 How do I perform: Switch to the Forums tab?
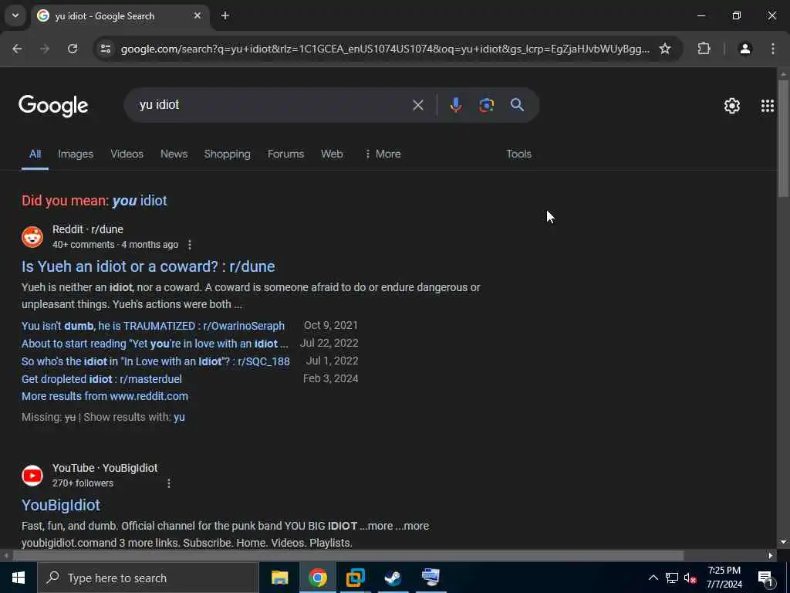tap(285, 154)
